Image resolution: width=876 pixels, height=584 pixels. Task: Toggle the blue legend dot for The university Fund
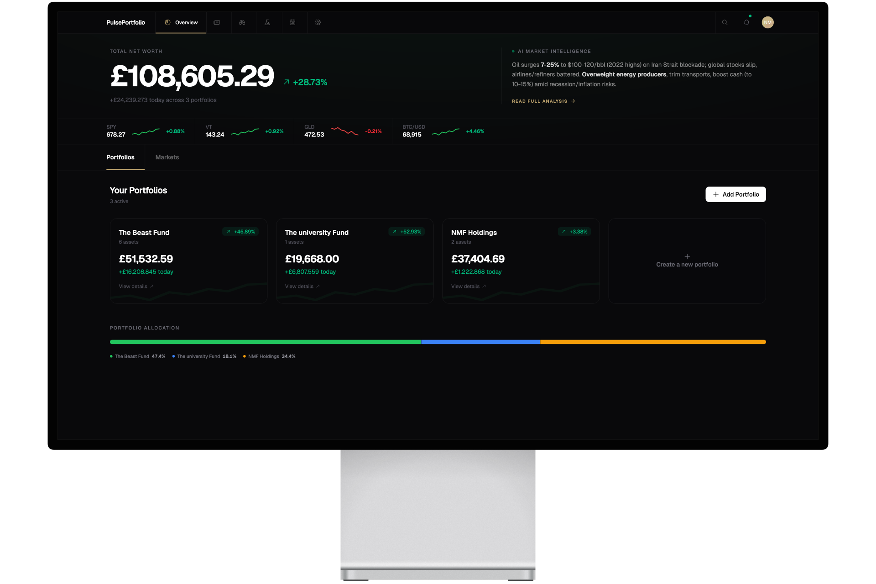173,356
